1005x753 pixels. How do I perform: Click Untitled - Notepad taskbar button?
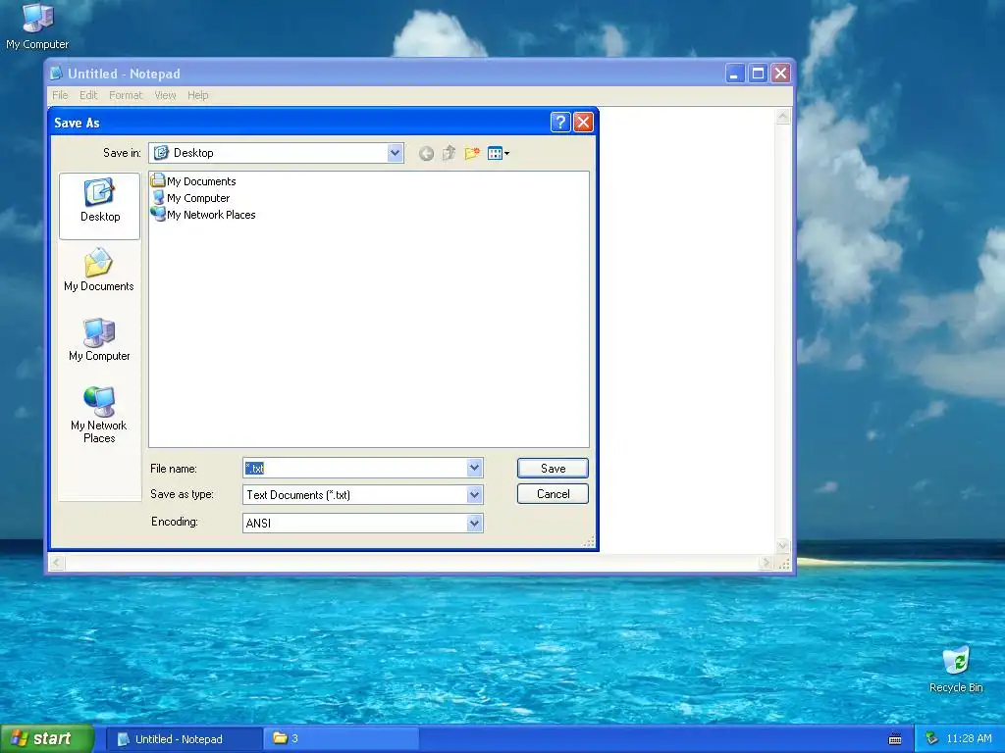[184, 739]
